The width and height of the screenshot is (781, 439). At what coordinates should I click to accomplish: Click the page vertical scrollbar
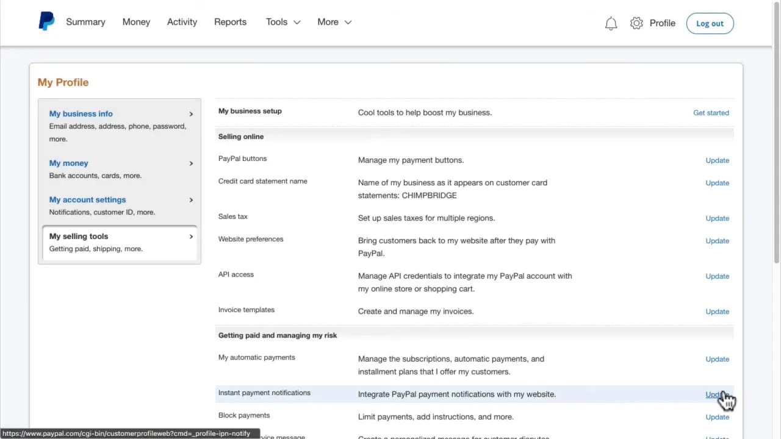[777, 134]
